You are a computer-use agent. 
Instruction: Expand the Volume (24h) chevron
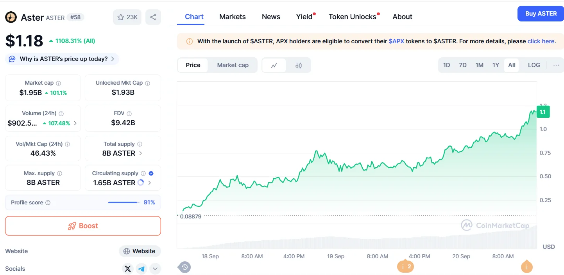(75, 123)
